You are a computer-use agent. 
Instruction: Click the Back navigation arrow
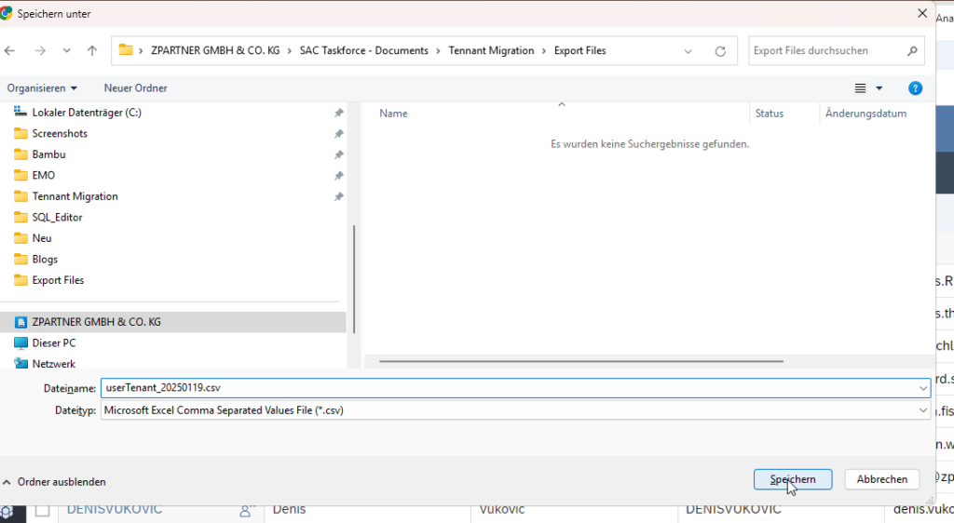click(x=10, y=50)
